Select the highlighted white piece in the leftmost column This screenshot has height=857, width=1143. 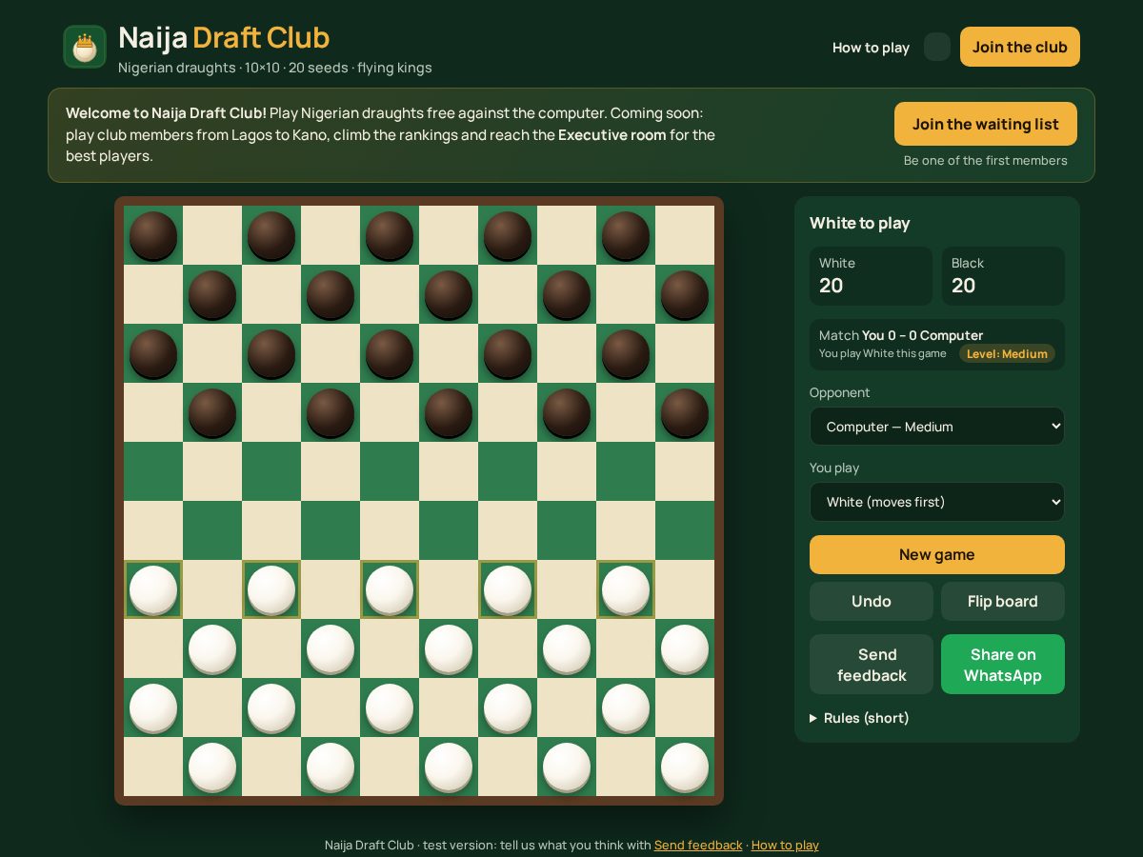(x=153, y=589)
